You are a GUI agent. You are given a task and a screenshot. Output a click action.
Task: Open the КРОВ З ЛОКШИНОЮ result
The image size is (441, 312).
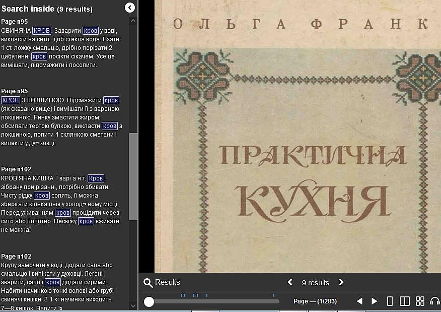[x=64, y=121]
